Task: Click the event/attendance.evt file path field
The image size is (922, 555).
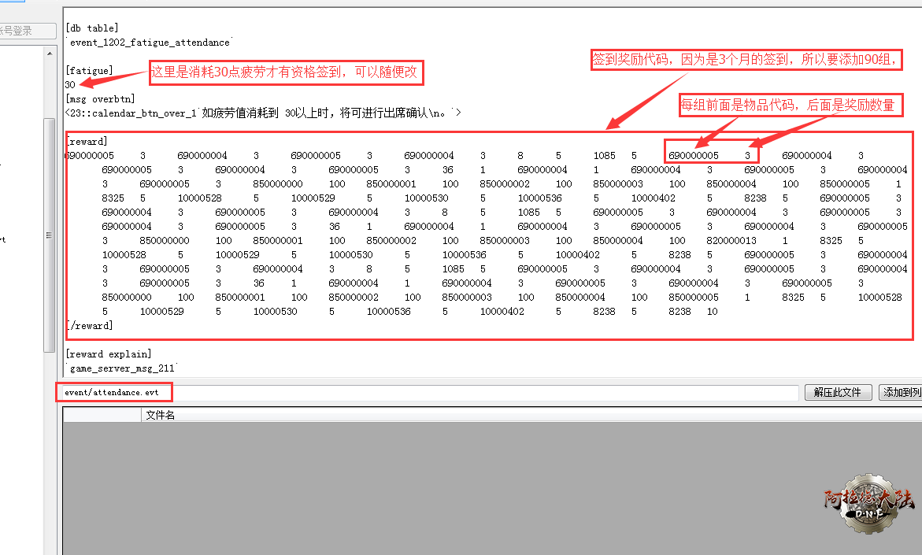Action: coord(114,392)
